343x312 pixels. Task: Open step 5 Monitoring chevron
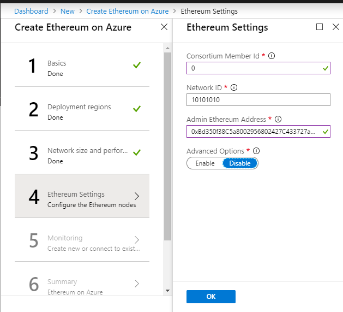pos(137,240)
